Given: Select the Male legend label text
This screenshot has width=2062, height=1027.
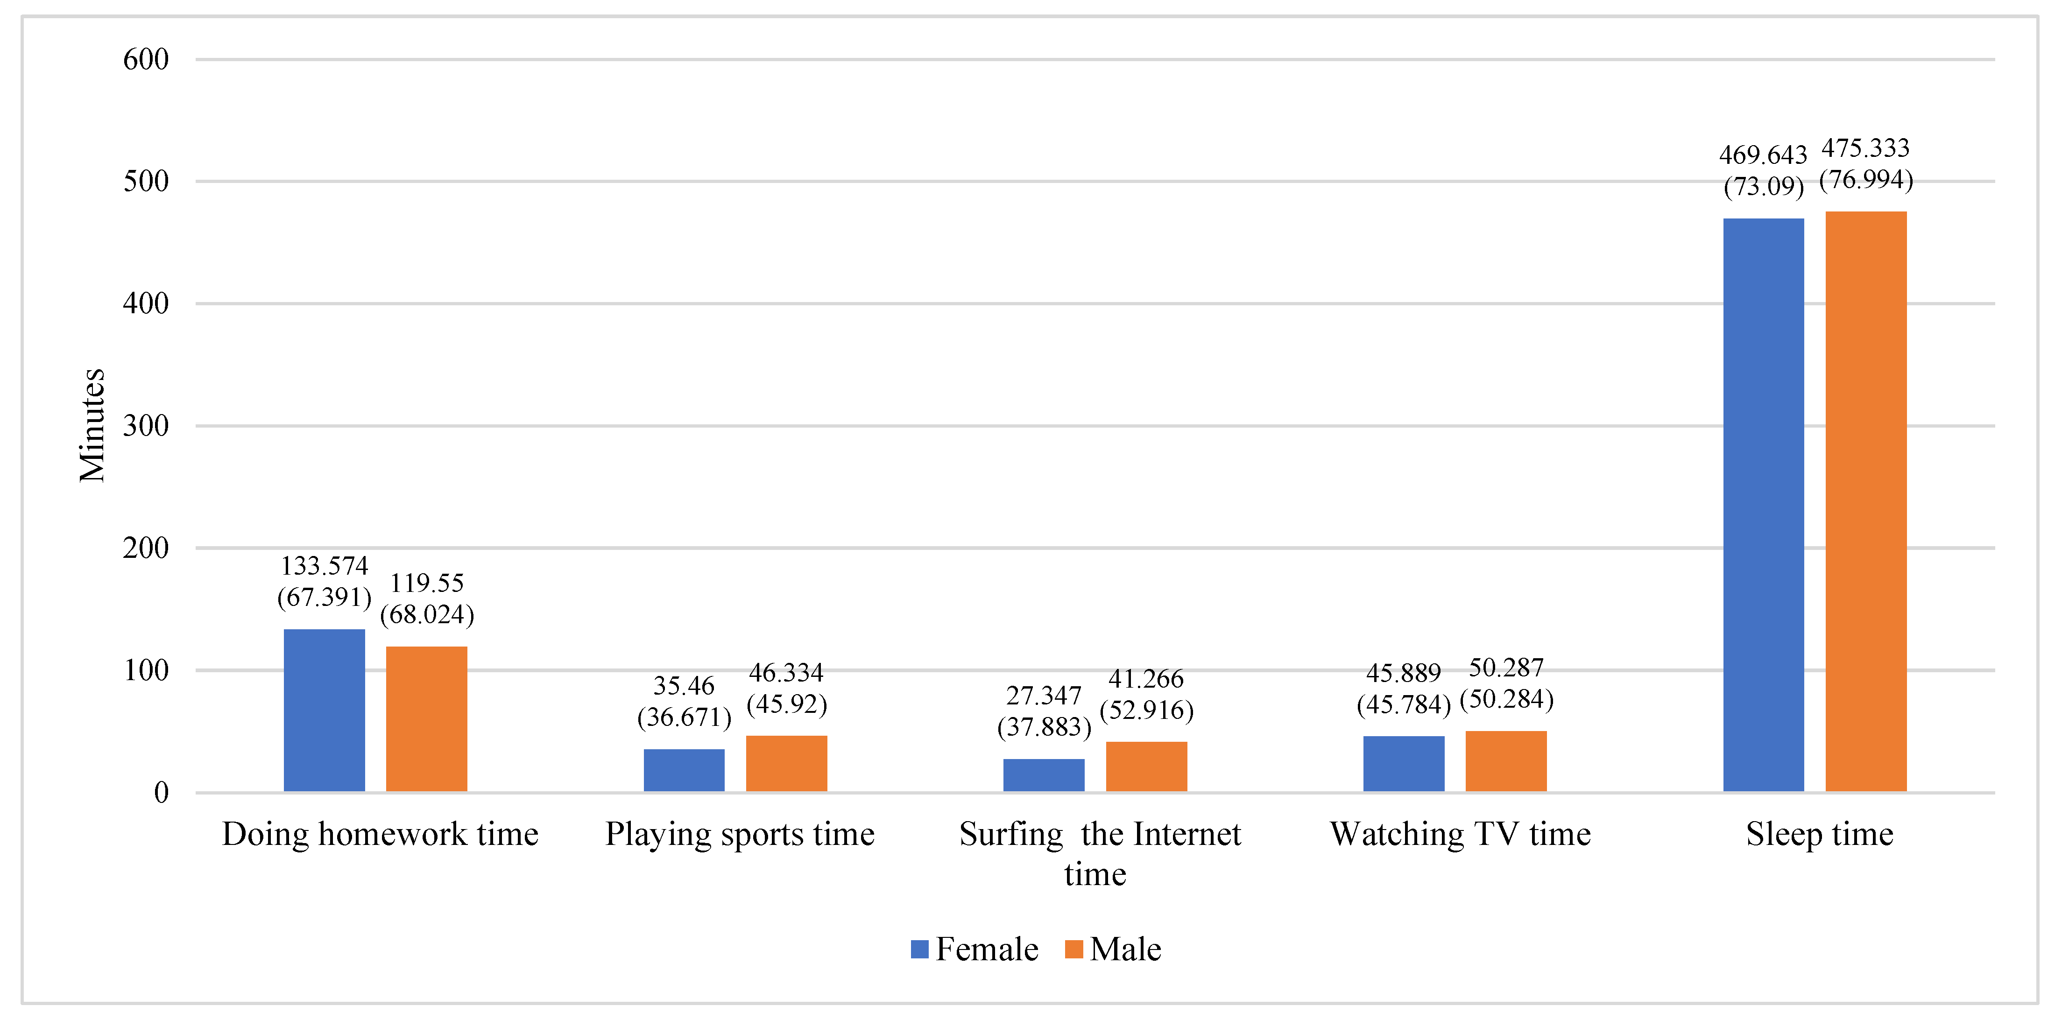Looking at the screenshot, I should pyautogui.click(x=1125, y=950).
